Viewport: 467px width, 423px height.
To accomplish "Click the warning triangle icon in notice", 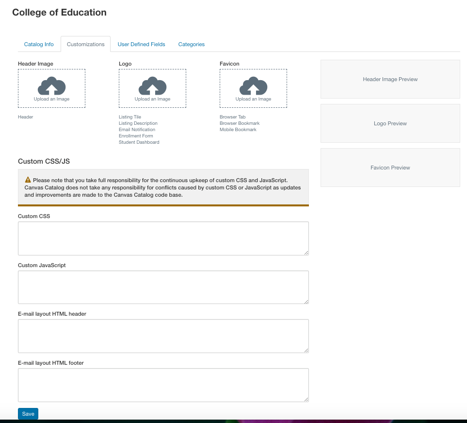I will tap(28, 180).
